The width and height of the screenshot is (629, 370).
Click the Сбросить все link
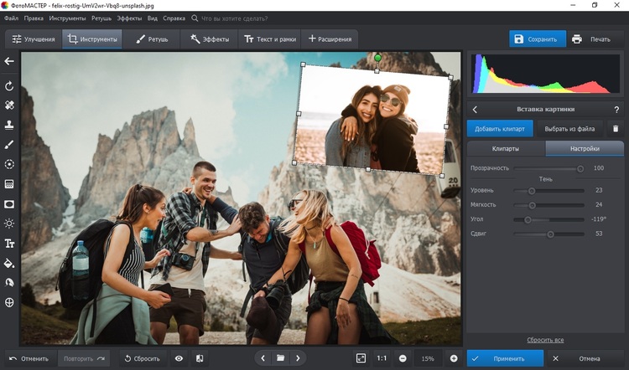[545, 340]
